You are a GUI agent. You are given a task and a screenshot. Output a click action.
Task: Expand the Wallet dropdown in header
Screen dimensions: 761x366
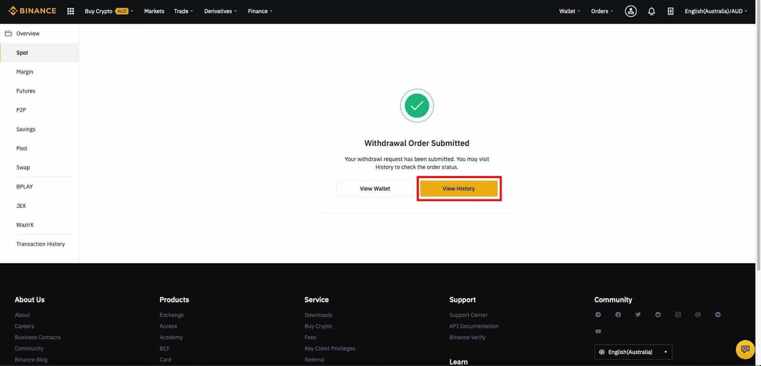(x=569, y=11)
